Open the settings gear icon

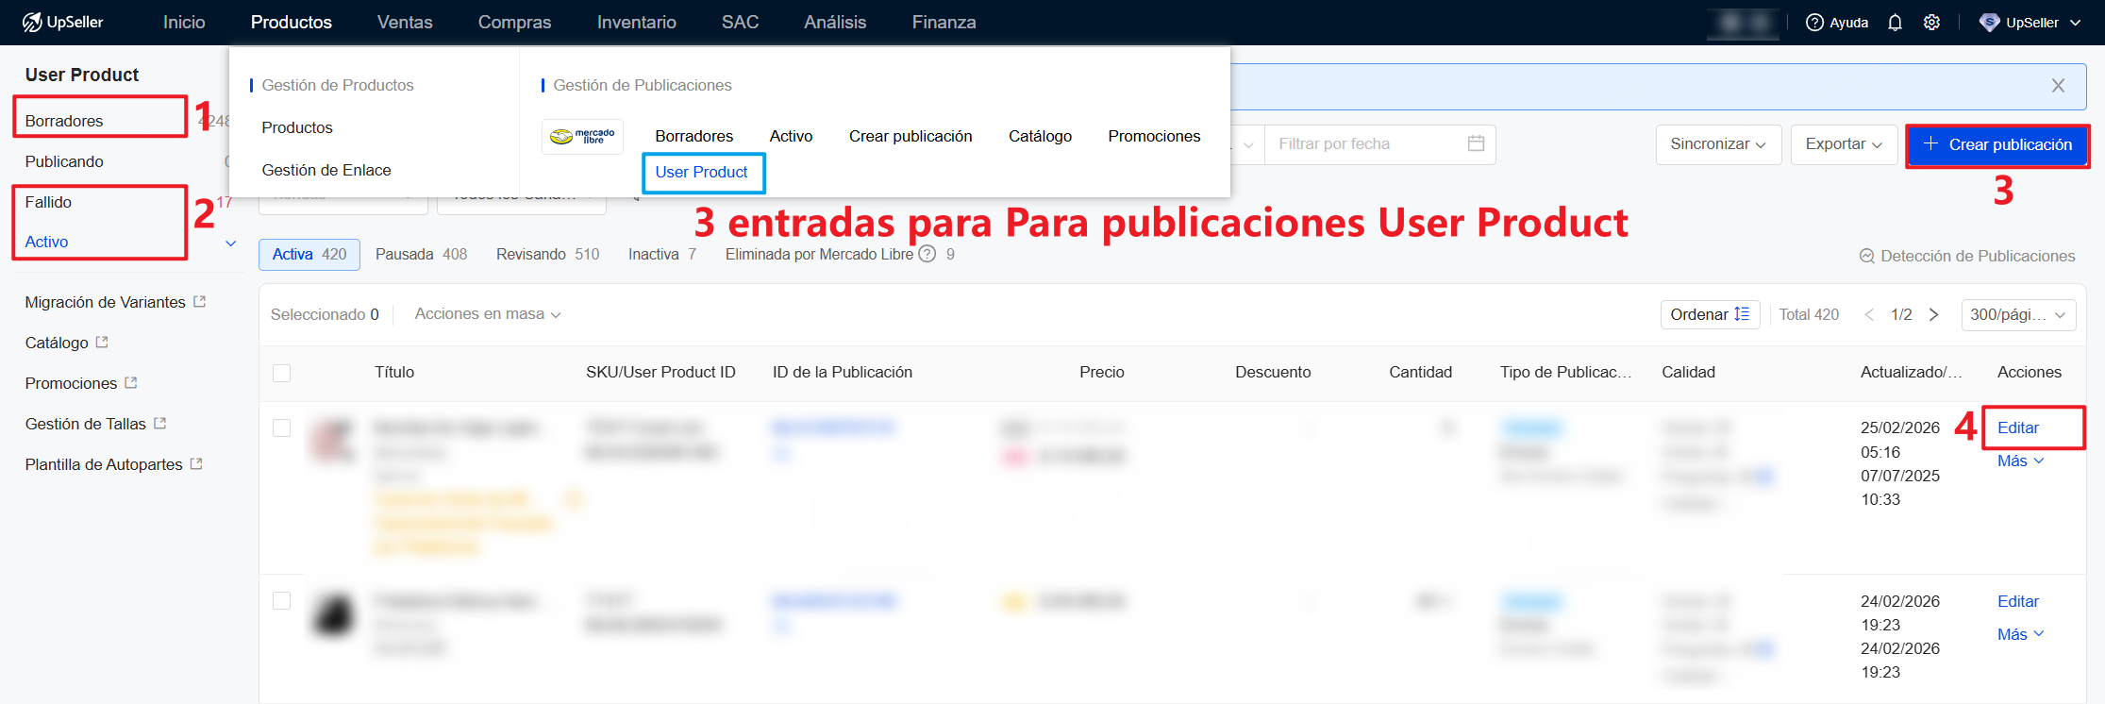click(1931, 23)
